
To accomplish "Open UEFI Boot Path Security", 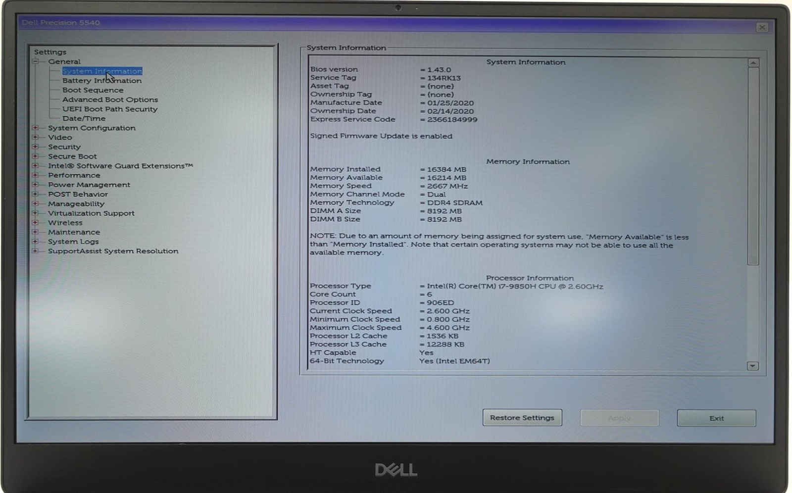I will pyautogui.click(x=110, y=109).
